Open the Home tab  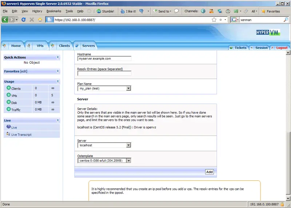(16, 46)
